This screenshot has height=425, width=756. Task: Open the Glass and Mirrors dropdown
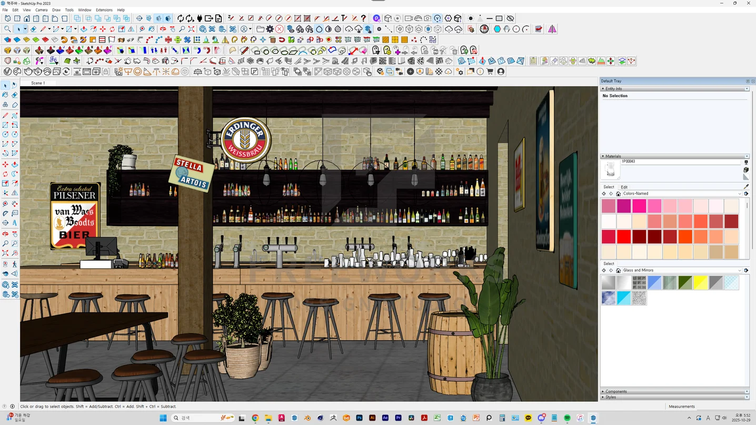click(x=739, y=270)
